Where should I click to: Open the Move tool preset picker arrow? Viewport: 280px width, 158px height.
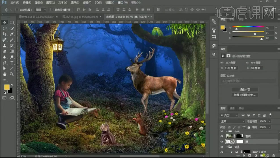click(11, 10)
